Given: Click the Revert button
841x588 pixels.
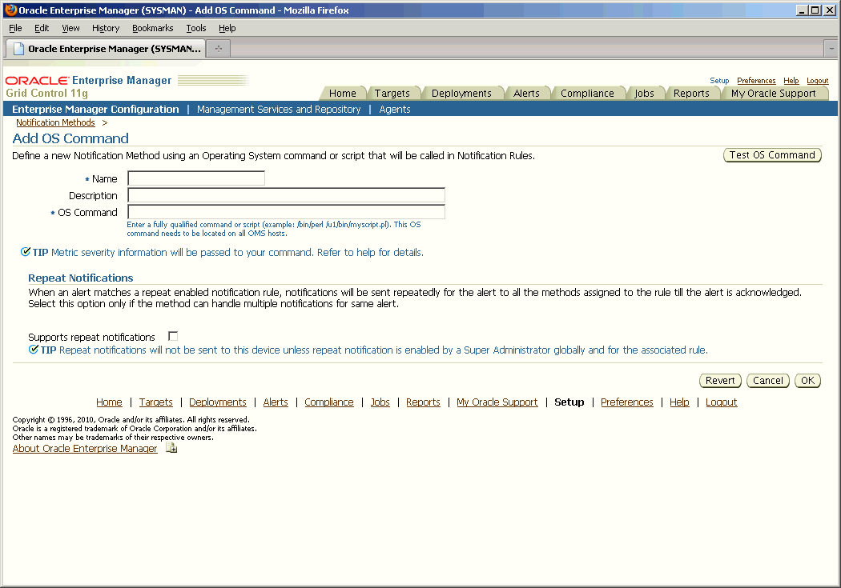Looking at the screenshot, I should click(x=720, y=380).
